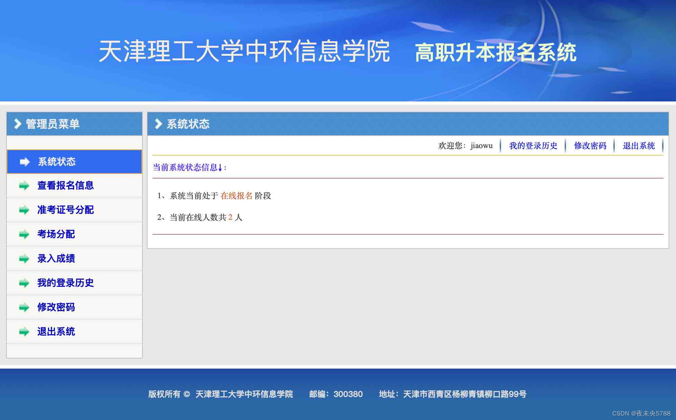Viewport: 676px width, 420px height.
Task: Select 系统状态 in the admin menu
Action: pyautogui.click(x=74, y=162)
